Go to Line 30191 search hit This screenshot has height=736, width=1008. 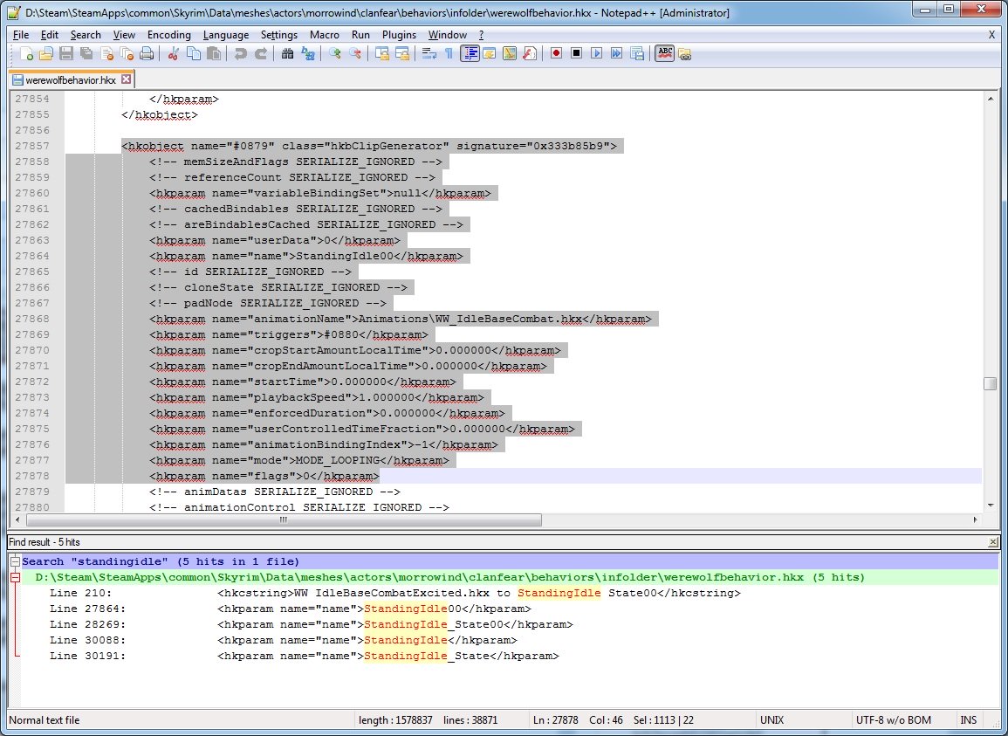click(x=510, y=657)
